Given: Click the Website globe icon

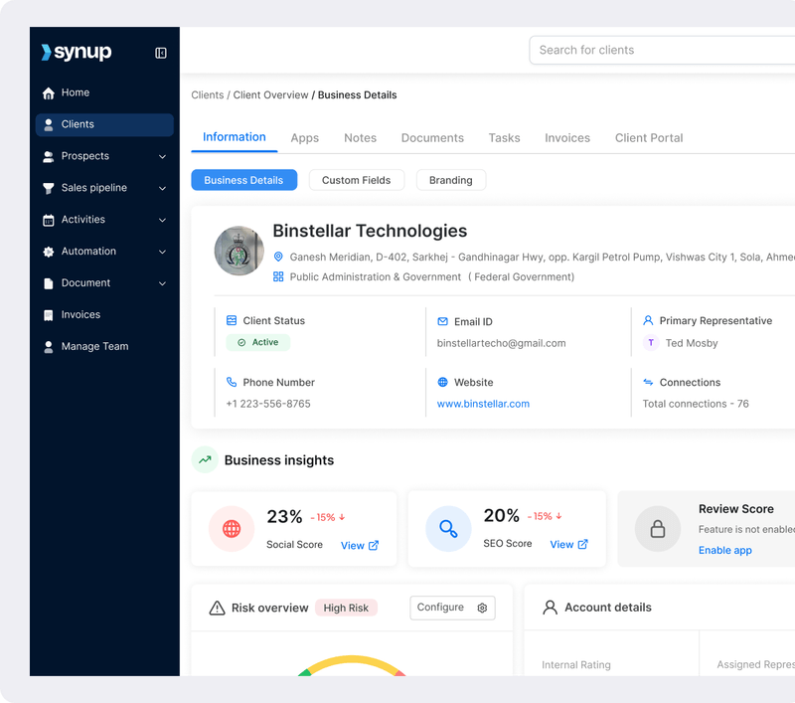Looking at the screenshot, I should point(442,382).
